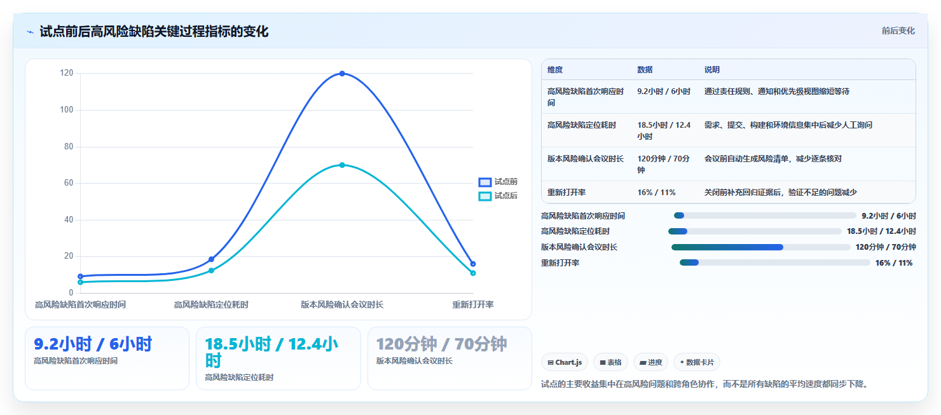Screen dimensions: 941x415
Task: Select the 数据卡片 chip
Action: click(x=697, y=362)
